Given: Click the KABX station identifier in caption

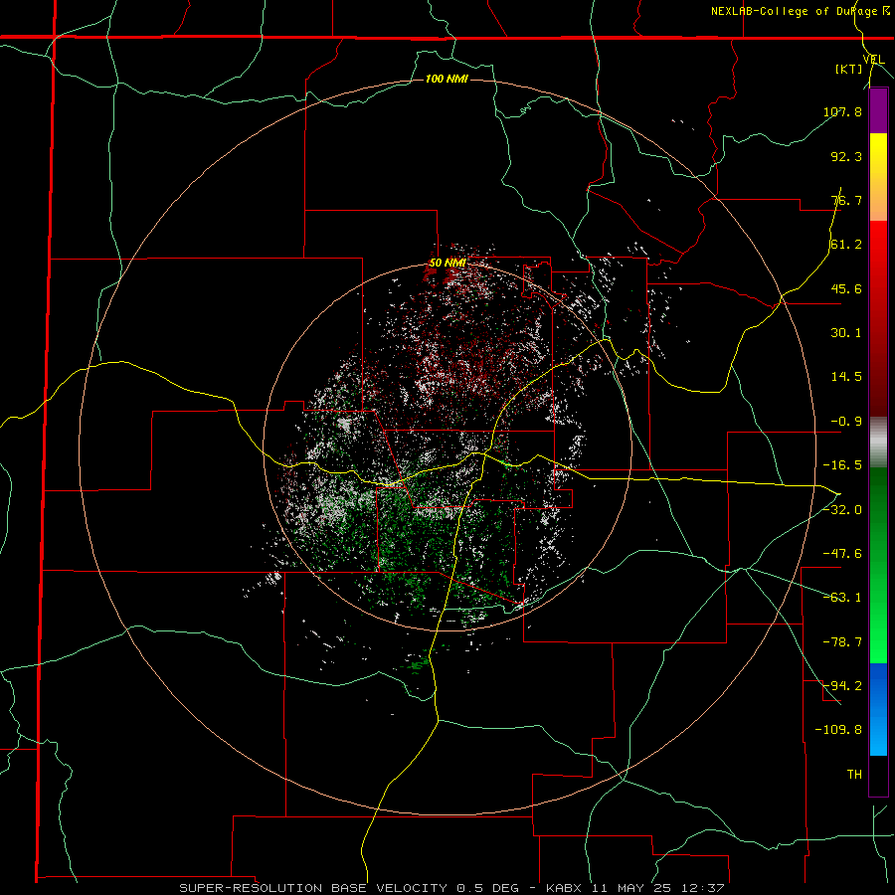Looking at the screenshot, I should click(566, 888).
